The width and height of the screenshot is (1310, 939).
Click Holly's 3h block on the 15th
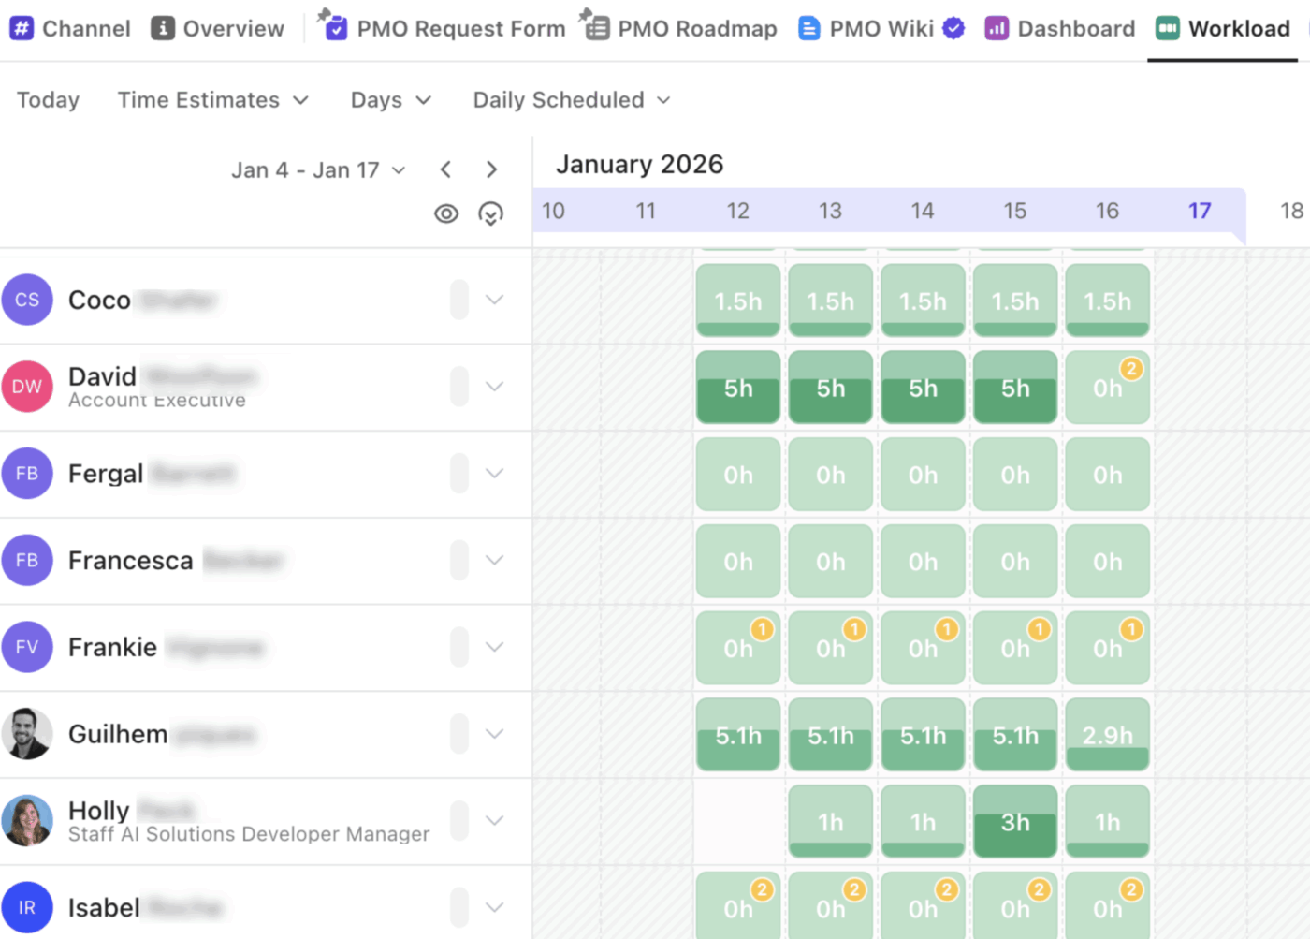click(x=1015, y=821)
